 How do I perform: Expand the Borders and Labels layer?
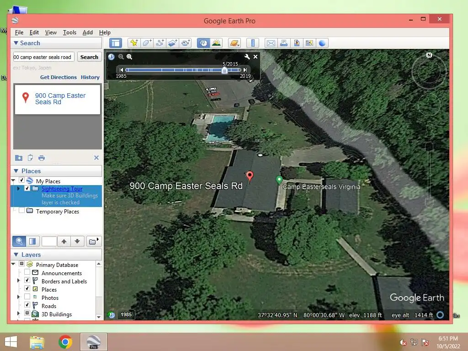(18, 281)
